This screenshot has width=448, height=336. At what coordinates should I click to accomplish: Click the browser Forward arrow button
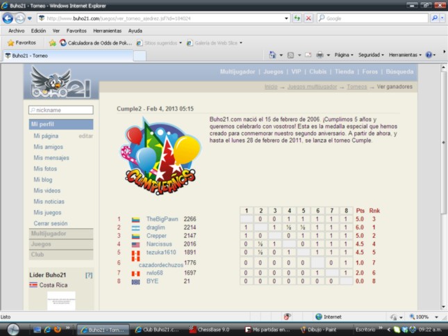(19, 19)
